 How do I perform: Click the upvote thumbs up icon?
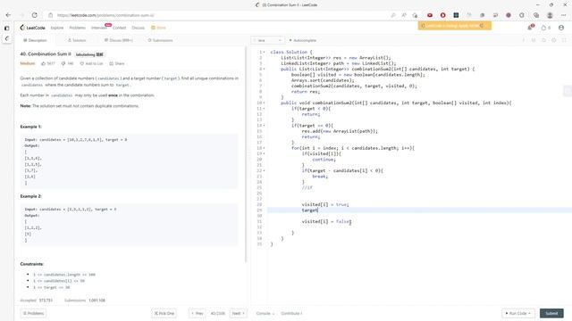point(44,63)
